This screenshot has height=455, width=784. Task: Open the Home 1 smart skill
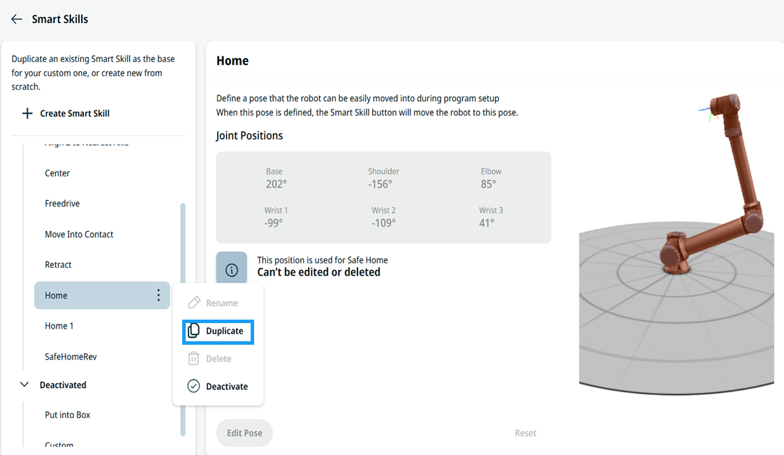[x=59, y=325]
